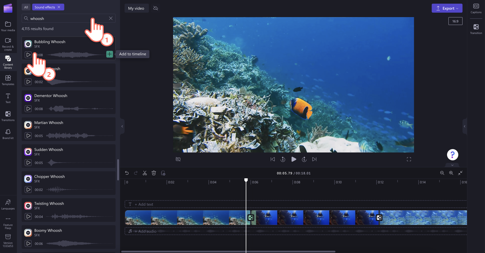Preview Bubbling Whoosh sound
Screen dimensions: 485x253
pyautogui.click(x=28, y=55)
